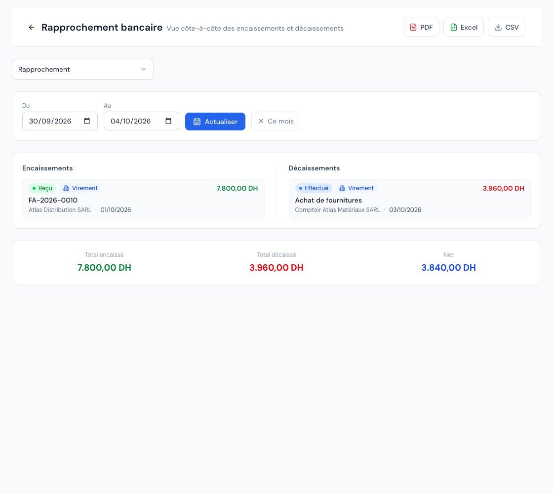Reset the period with 'Ce mois'

tap(276, 121)
